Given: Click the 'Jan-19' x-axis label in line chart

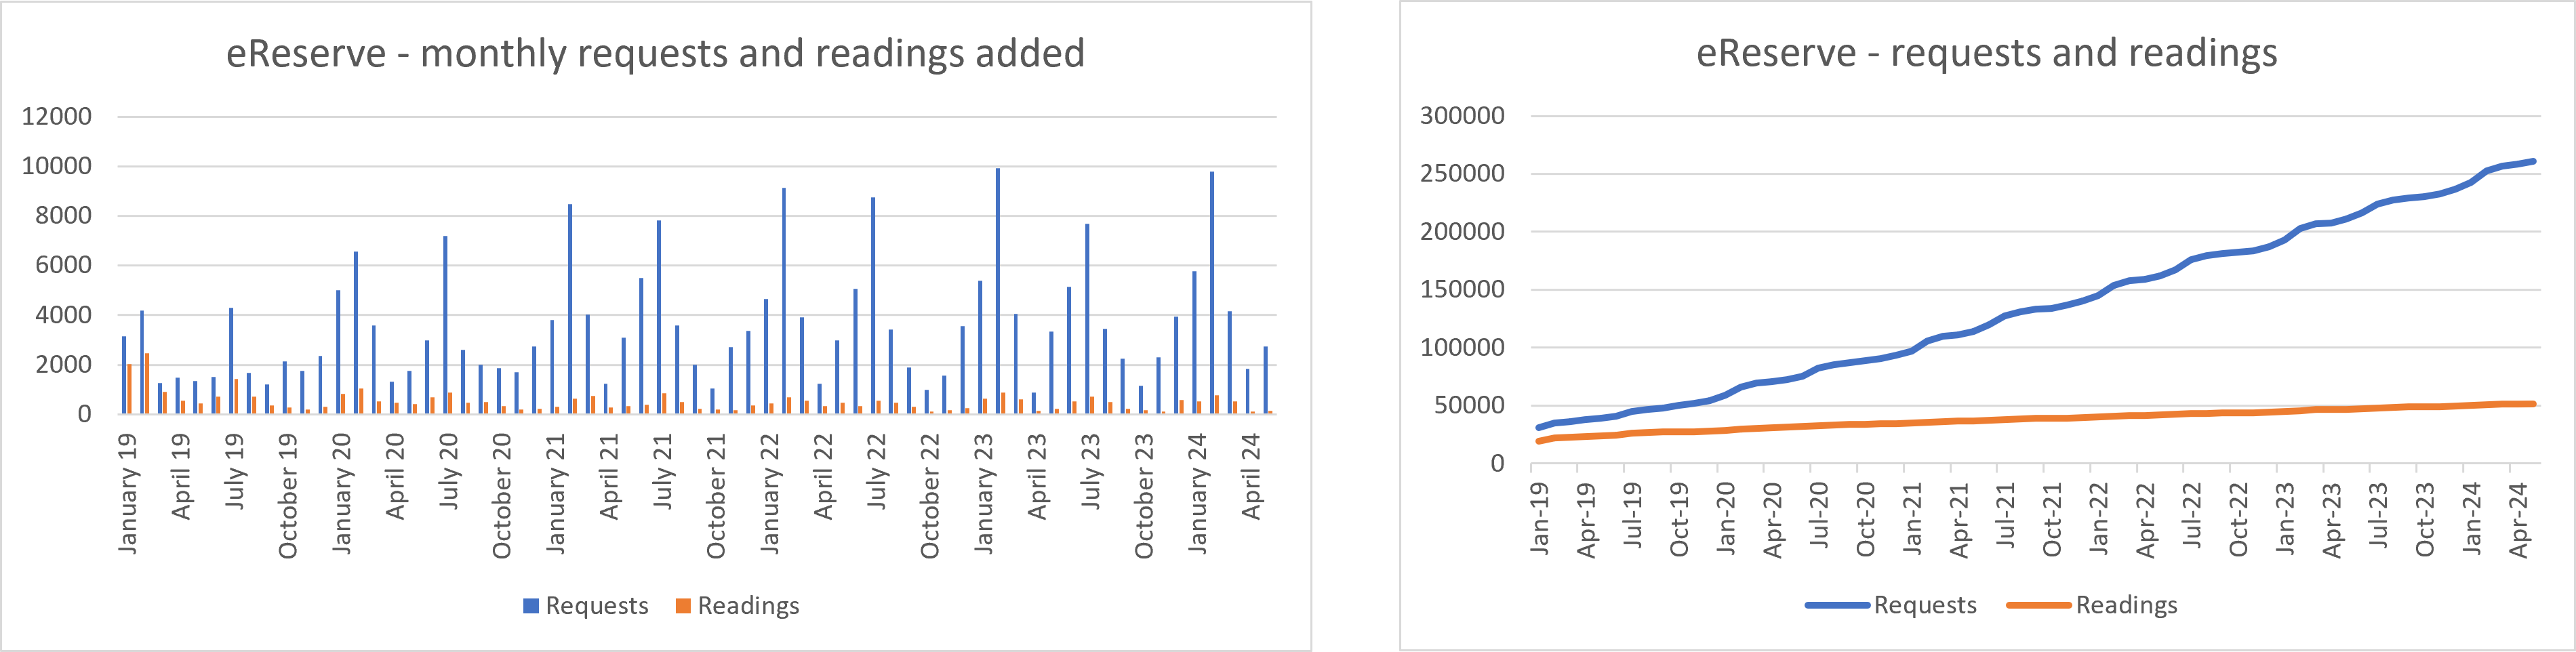Looking at the screenshot, I should (x=1539, y=517).
